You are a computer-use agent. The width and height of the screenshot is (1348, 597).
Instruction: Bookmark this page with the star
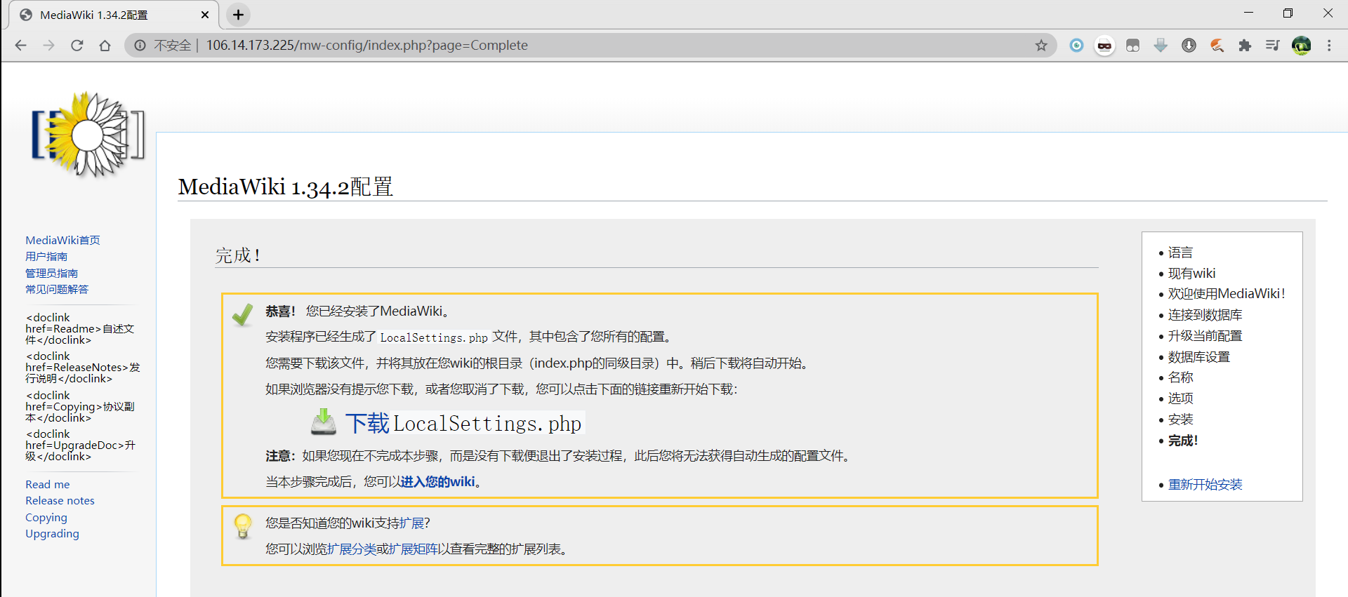click(1041, 46)
